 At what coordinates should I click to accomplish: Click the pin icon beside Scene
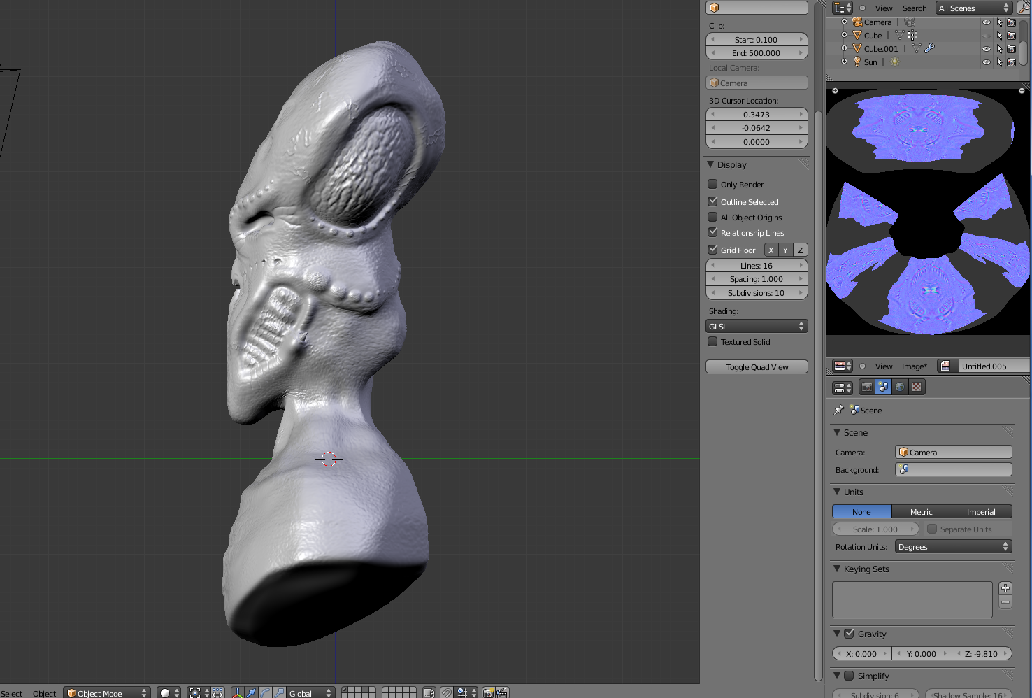point(838,410)
